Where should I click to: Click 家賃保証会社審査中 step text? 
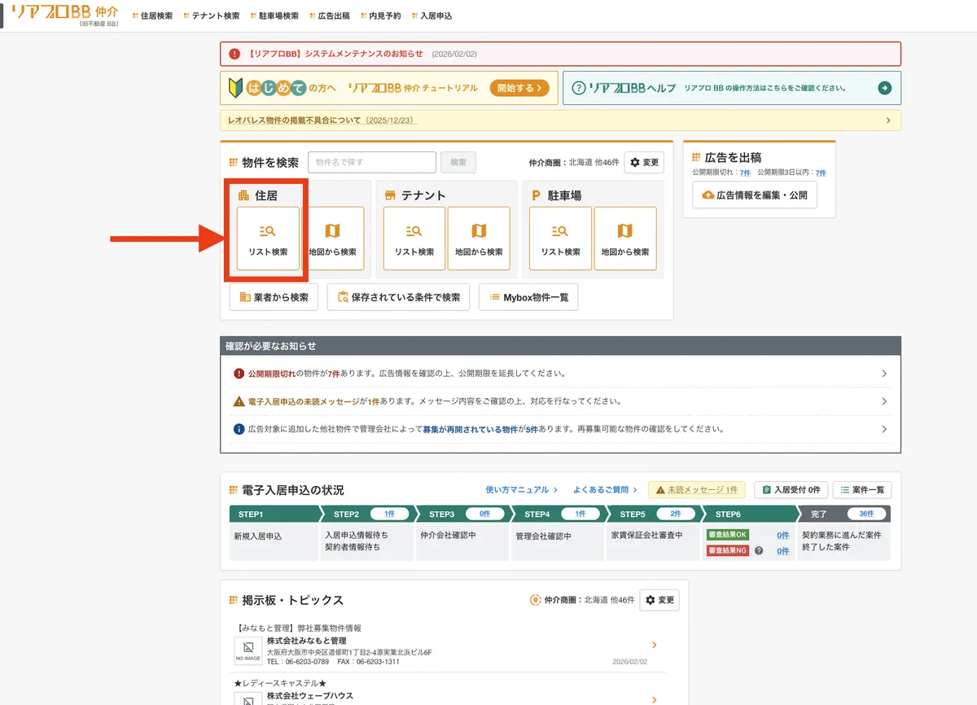pos(647,536)
